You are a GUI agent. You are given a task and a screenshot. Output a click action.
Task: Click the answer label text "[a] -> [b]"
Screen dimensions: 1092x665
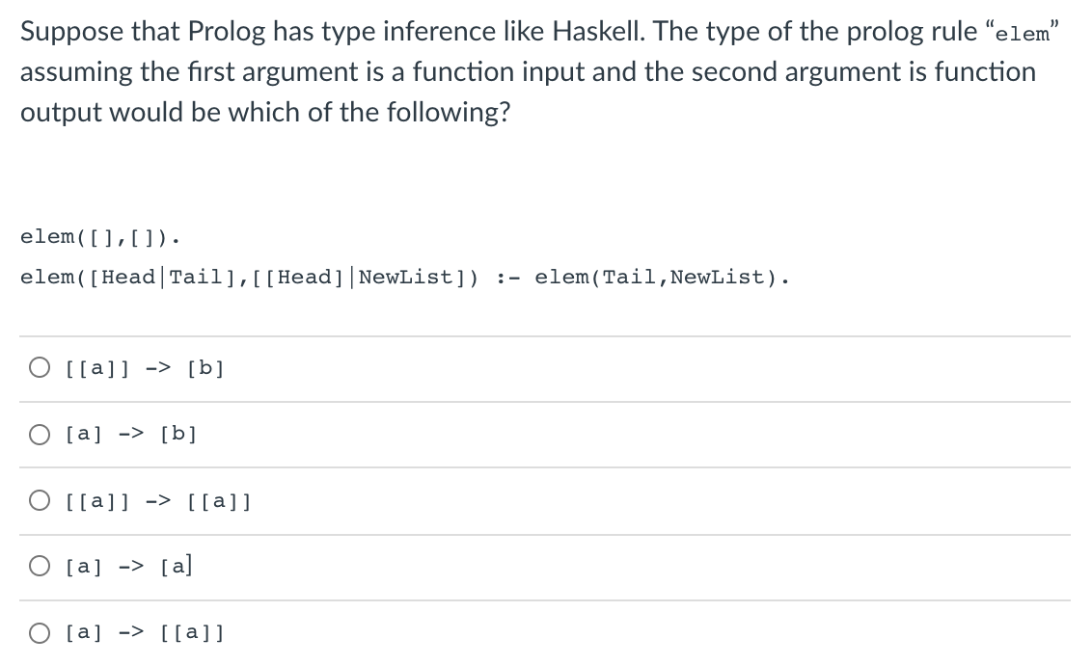coord(131,434)
